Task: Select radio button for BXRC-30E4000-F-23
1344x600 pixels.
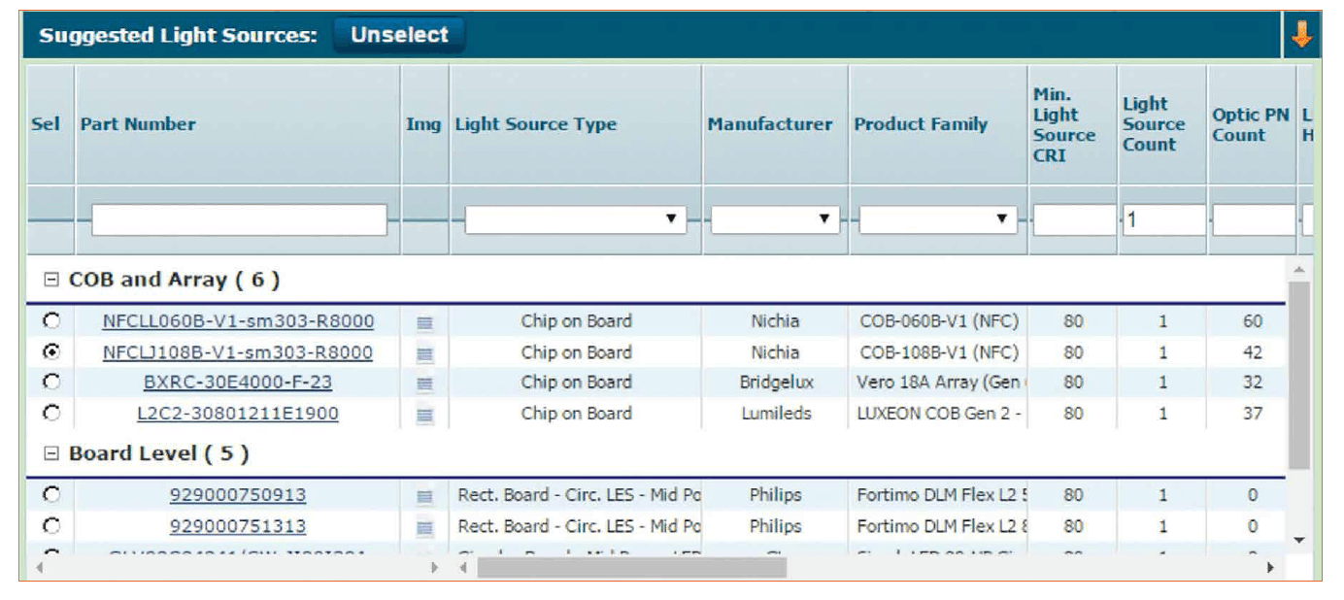Action: 50,382
